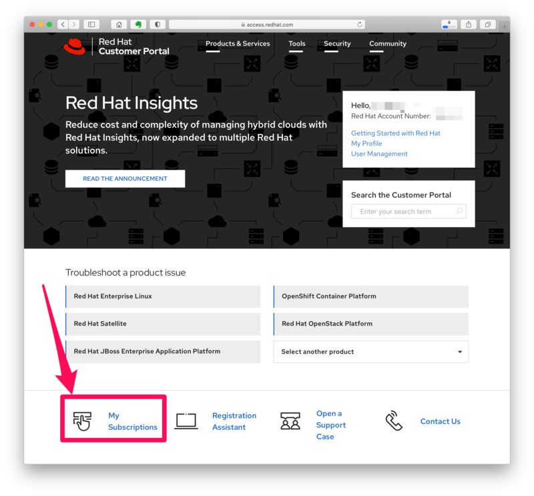Open a new Safari tab
Image resolution: width=534 pixels, height=496 pixels.
[x=505, y=26]
